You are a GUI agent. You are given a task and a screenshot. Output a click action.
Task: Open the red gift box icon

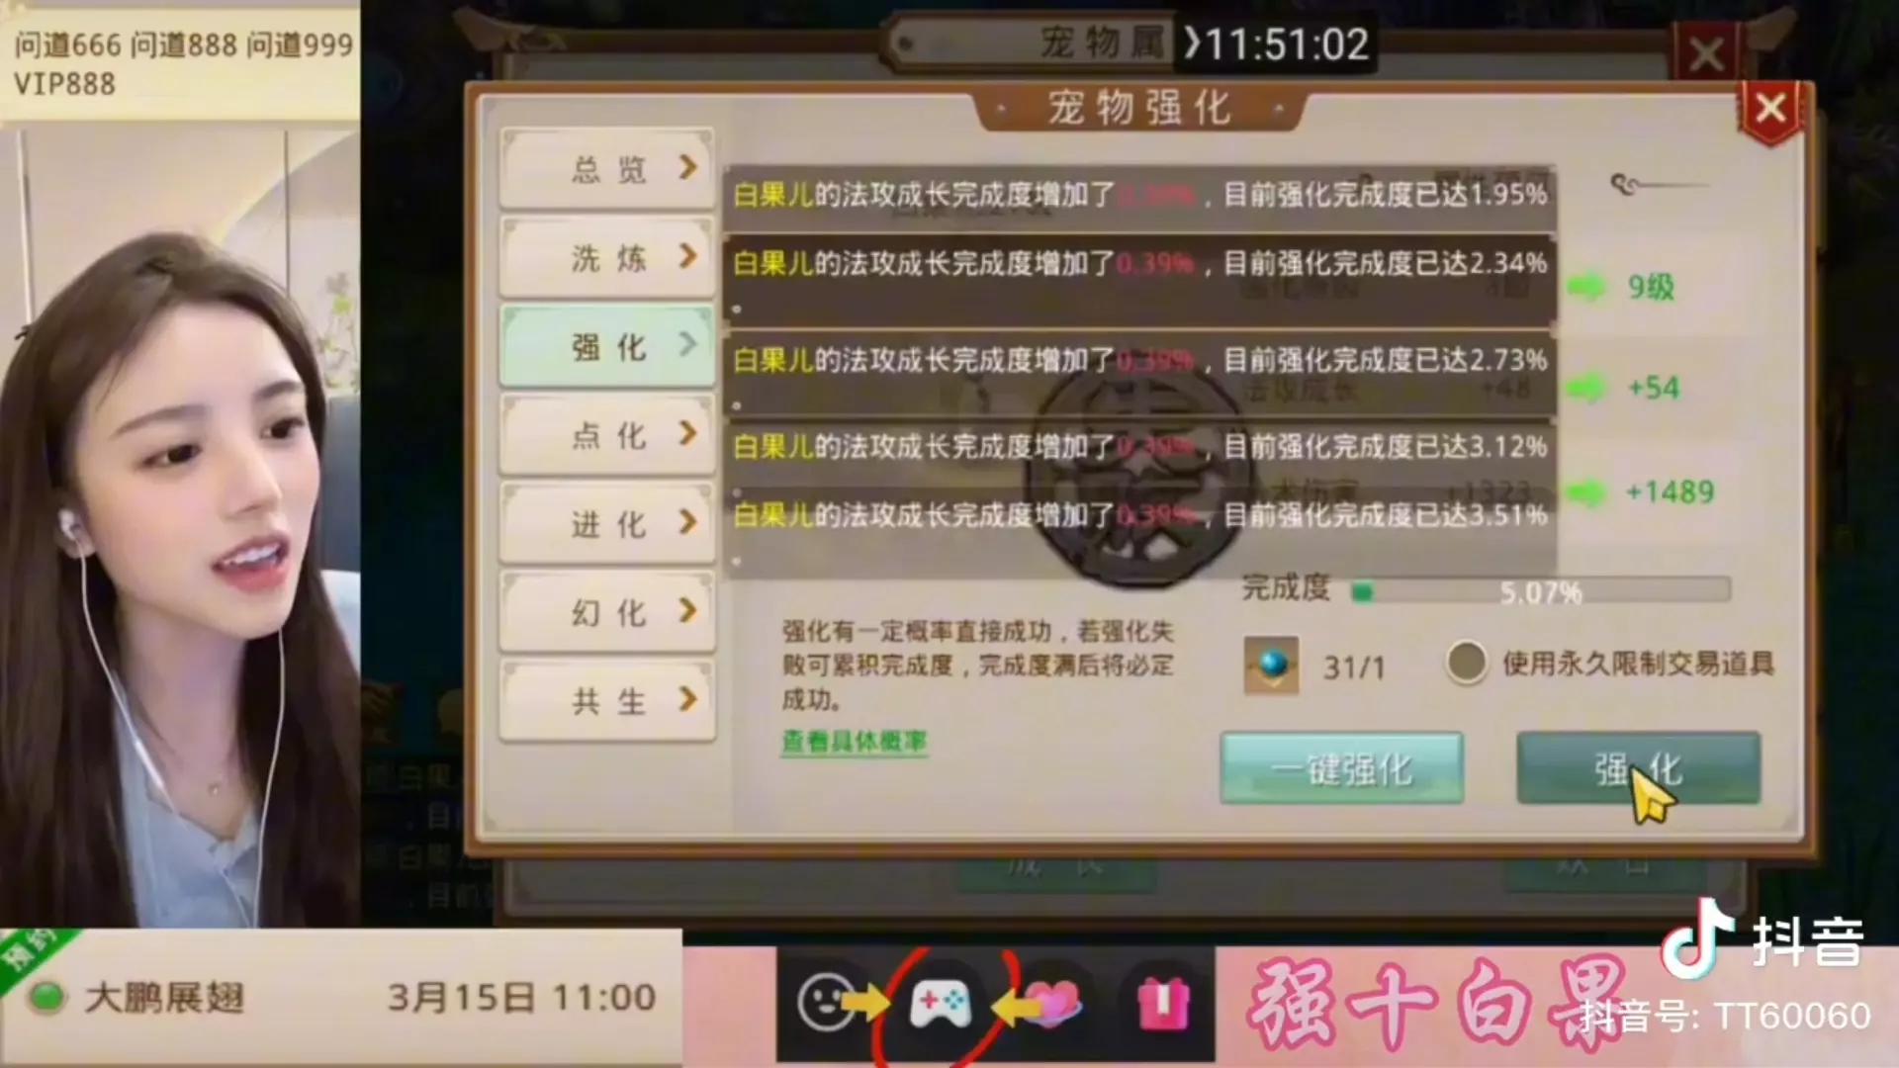pos(1163,1004)
